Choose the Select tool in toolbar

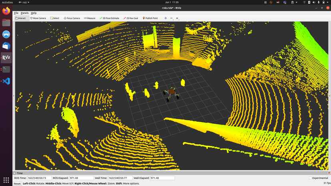click(54, 18)
